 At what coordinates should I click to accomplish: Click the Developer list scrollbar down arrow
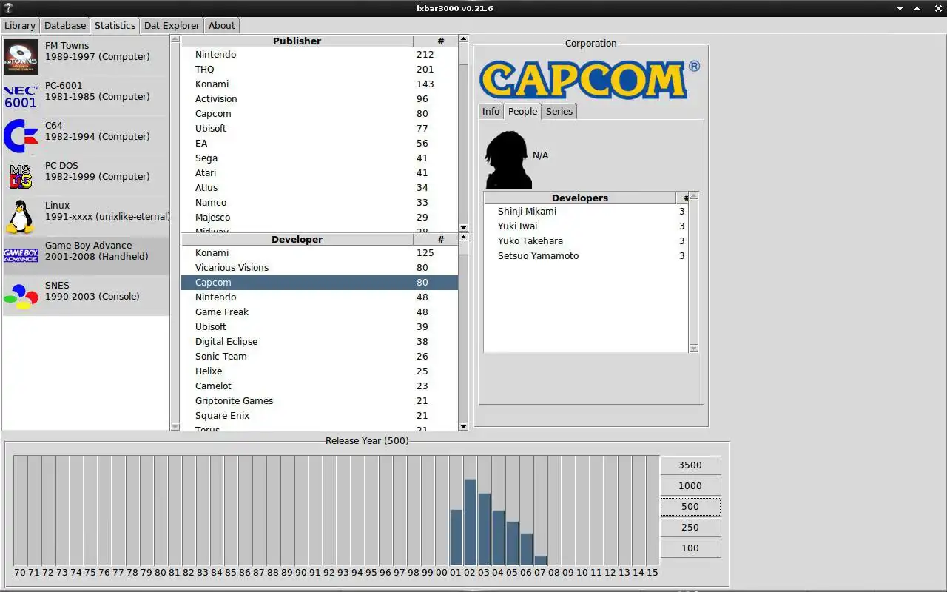tap(463, 426)
